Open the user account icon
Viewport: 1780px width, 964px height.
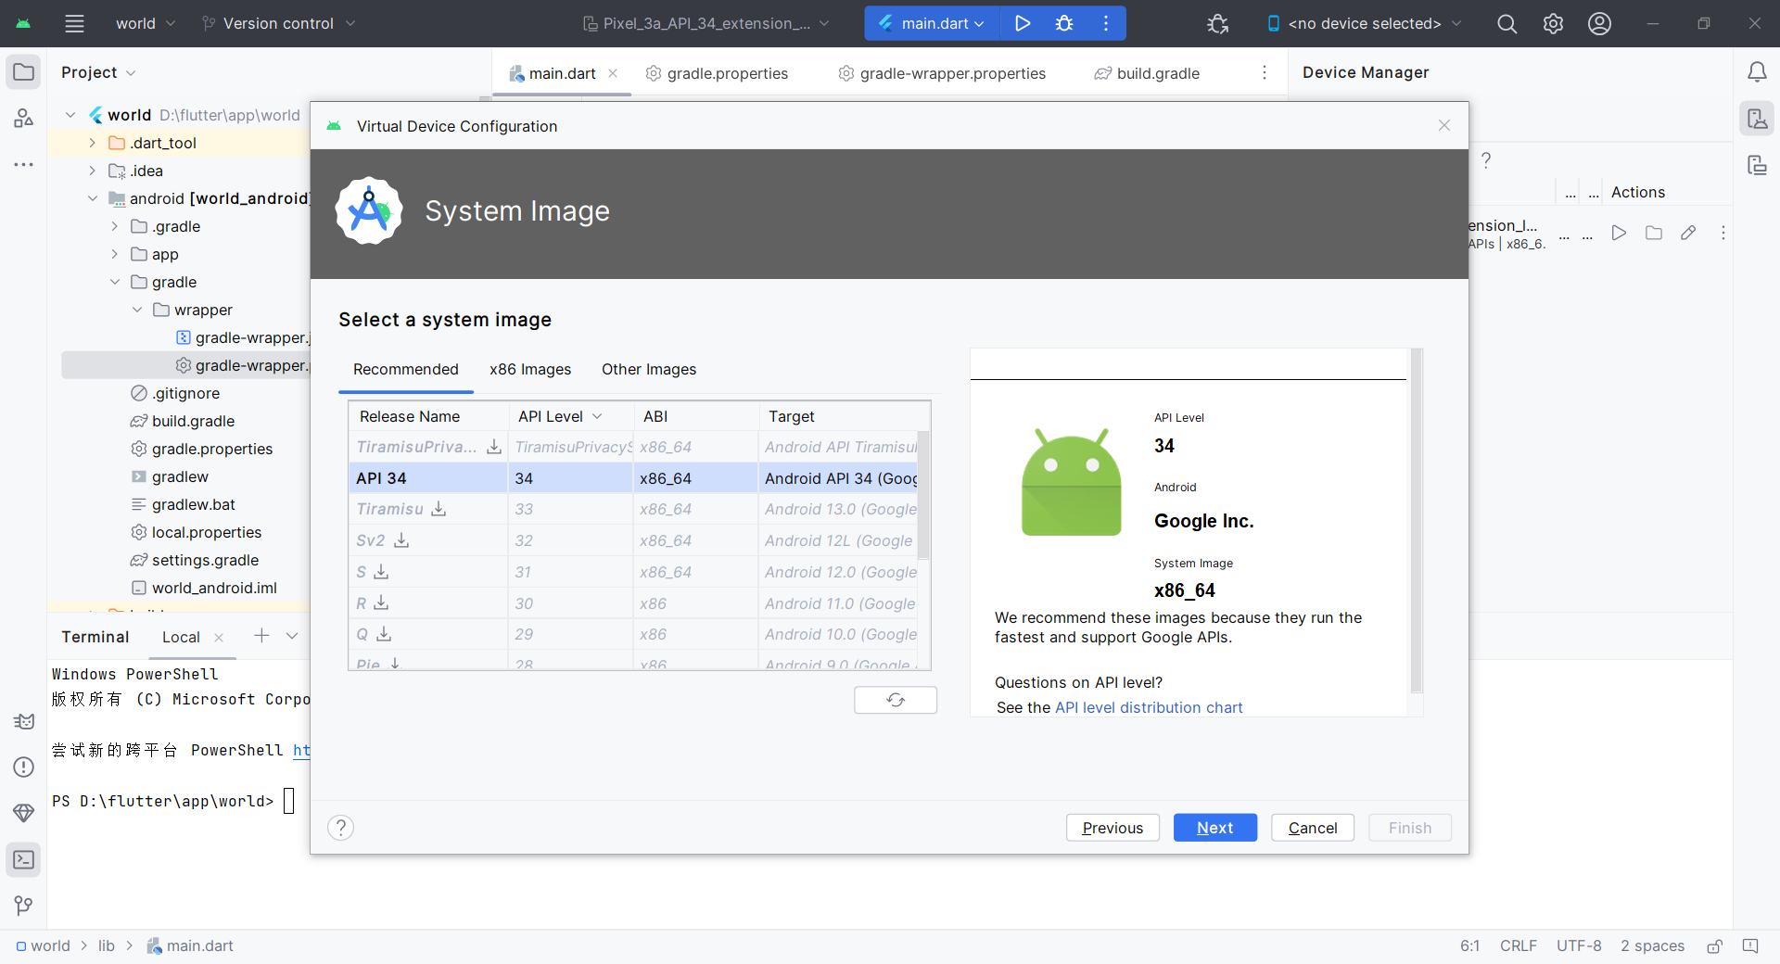pyautogui.click(x=1599, y=23)
